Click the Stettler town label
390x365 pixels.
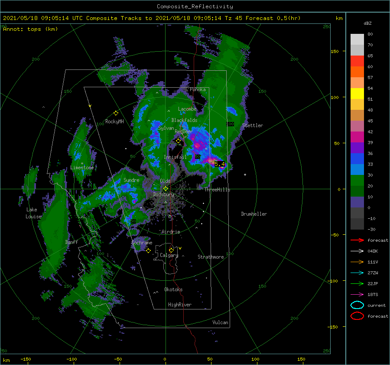[253, 125]
